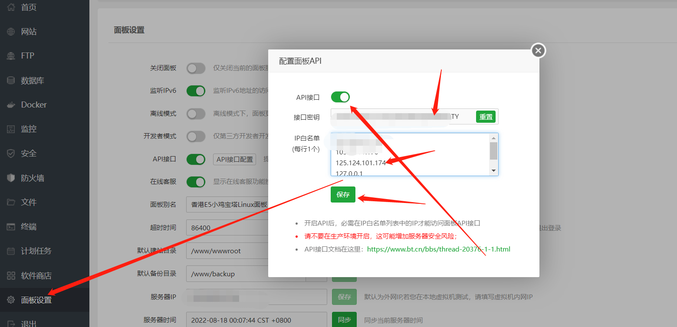Click the 保存 button in the API dialog
This screenshot has width=677, height=327.
click(x=343, y=194)
